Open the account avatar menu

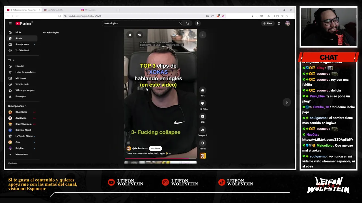(288, 23)
